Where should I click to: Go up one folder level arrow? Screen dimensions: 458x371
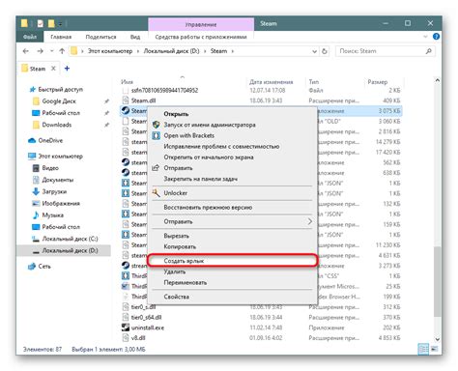coord(62,51)
